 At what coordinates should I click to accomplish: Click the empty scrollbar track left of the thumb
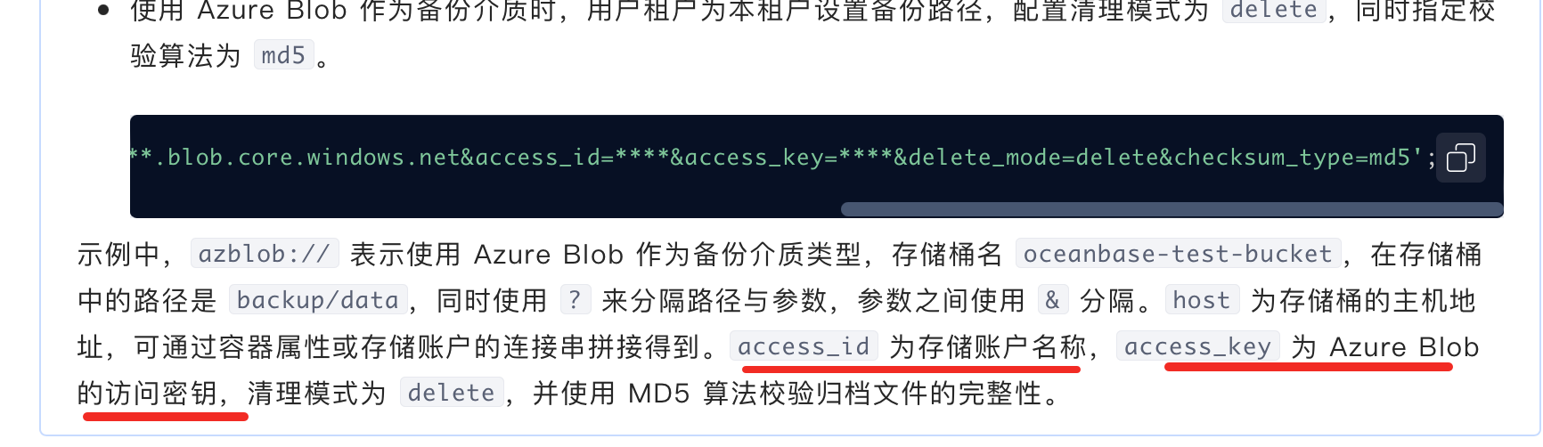[486, 210]
